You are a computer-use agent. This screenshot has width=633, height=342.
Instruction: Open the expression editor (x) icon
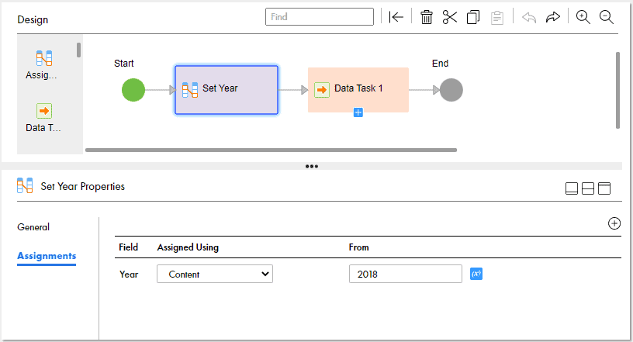pos(476,274)
